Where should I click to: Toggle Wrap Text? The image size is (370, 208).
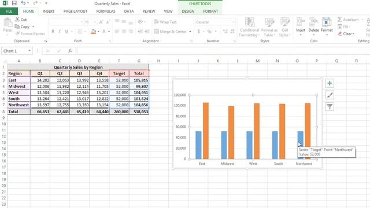click(165, 22)
